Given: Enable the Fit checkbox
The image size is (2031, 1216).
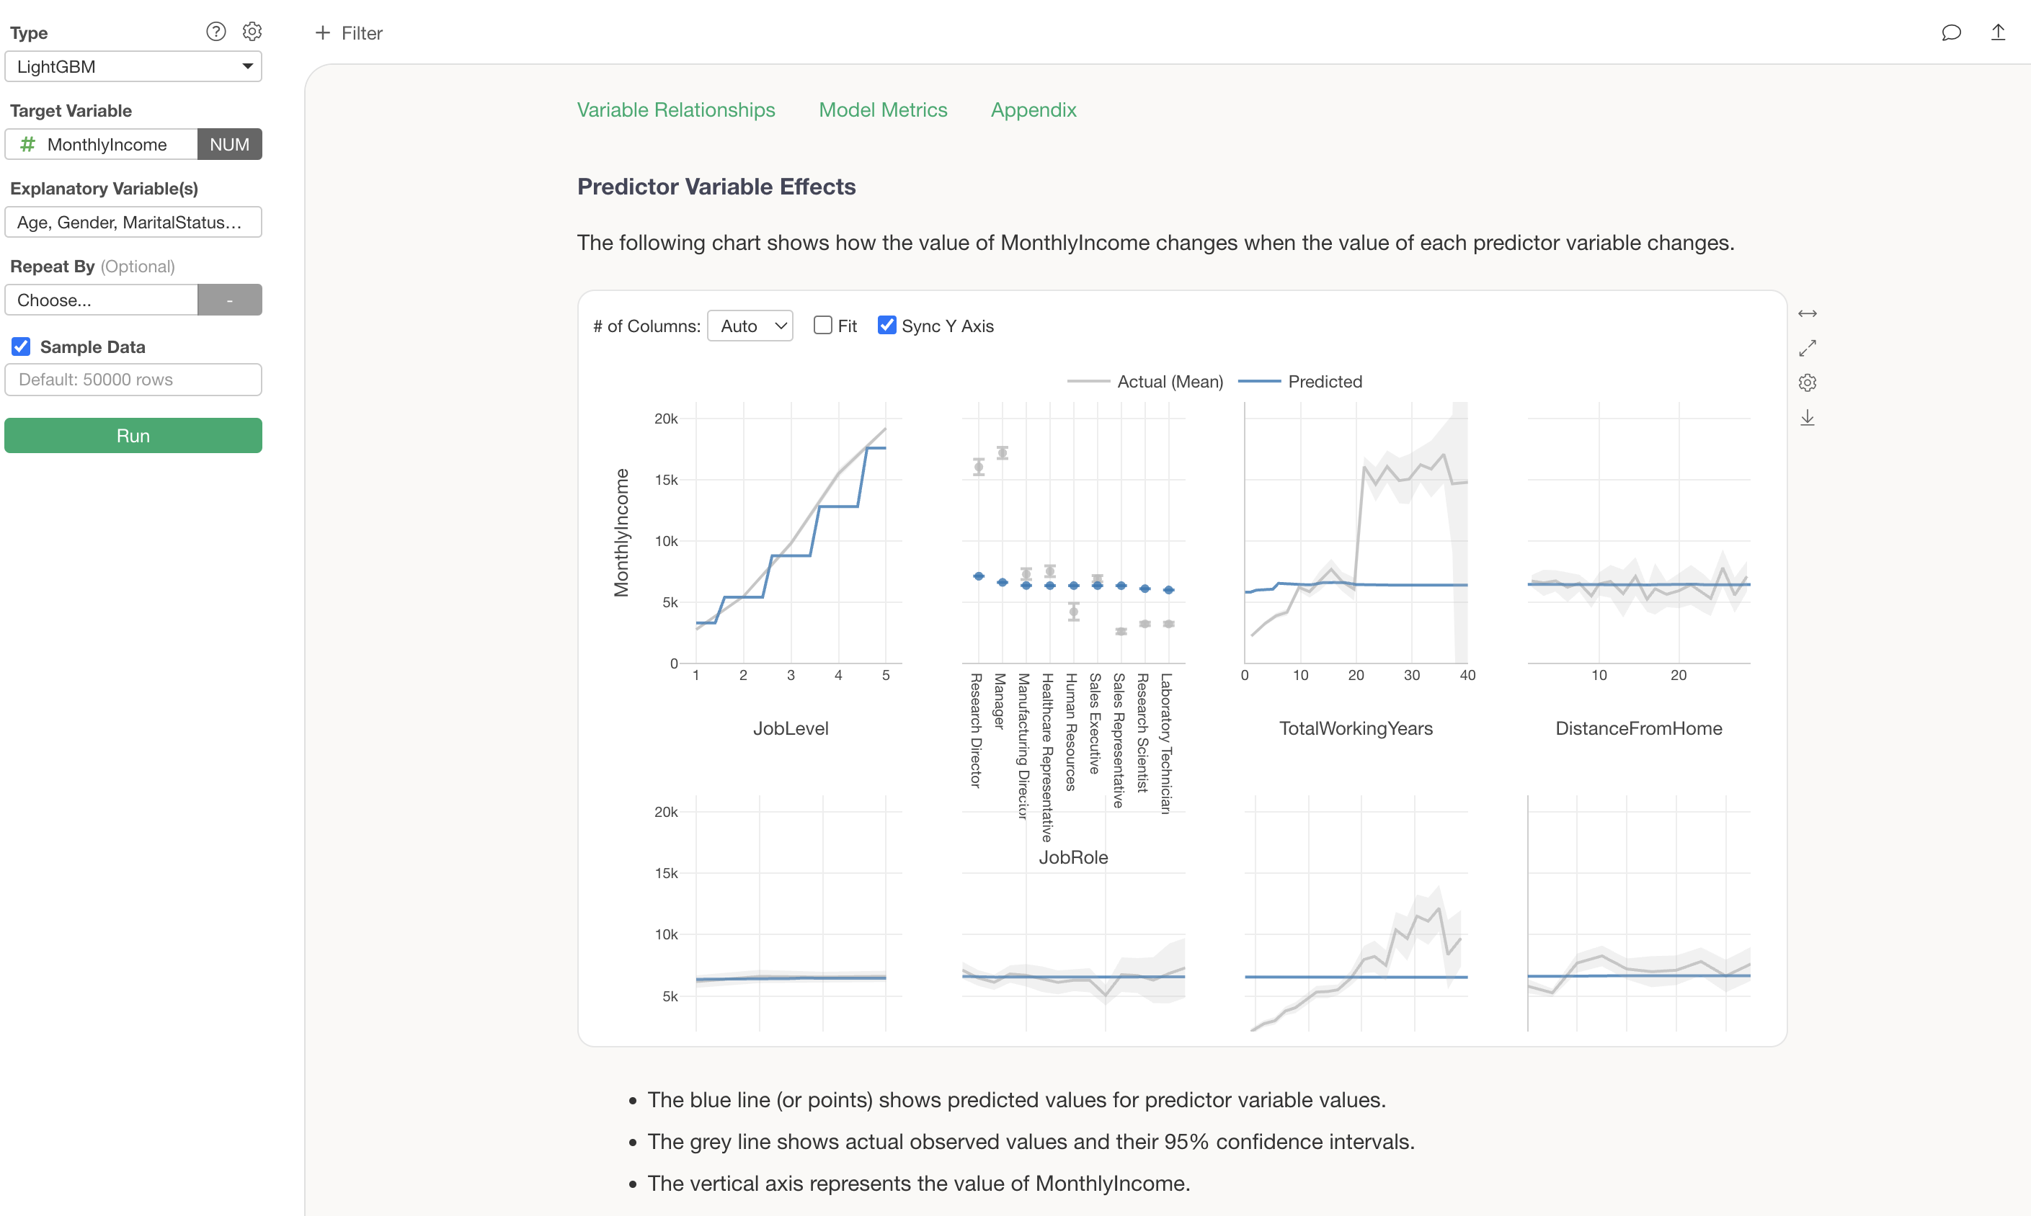Looking at the screenshot, I should pyautogui.click(x=823, y=326).
